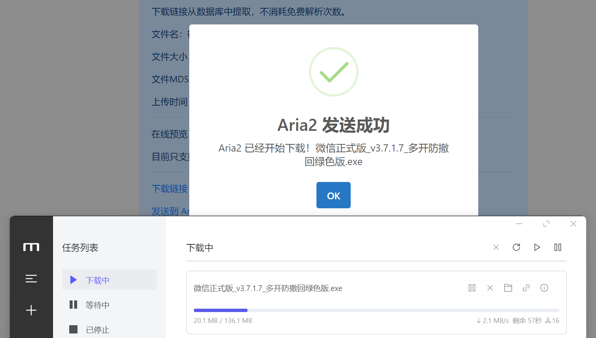Switch to the 等待中 task list

pos(97,305)
